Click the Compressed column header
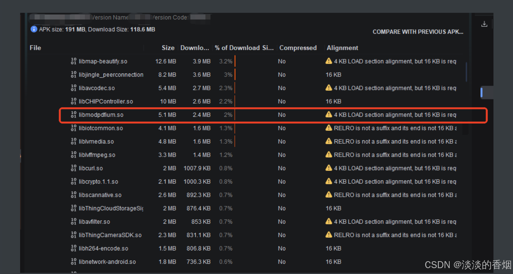The width and height of the screenshot is (513, 274). pyautogui.click(x=298, y=48)
